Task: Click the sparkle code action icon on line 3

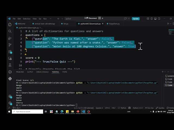Action: (27, 38)
